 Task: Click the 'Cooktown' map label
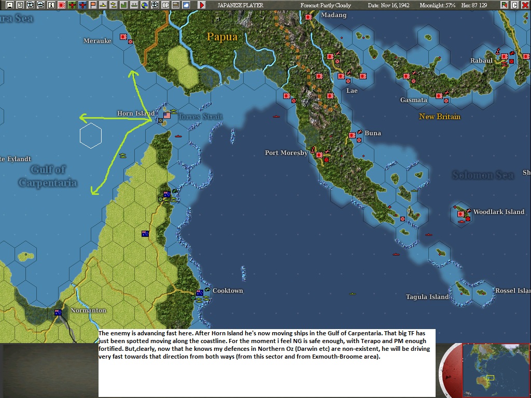pos(228,291)
